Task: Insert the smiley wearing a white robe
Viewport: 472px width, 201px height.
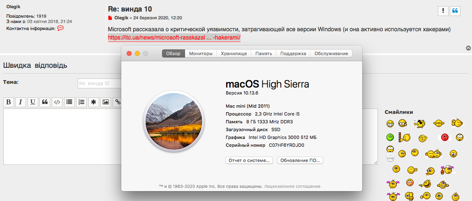Action: (390, 153)
